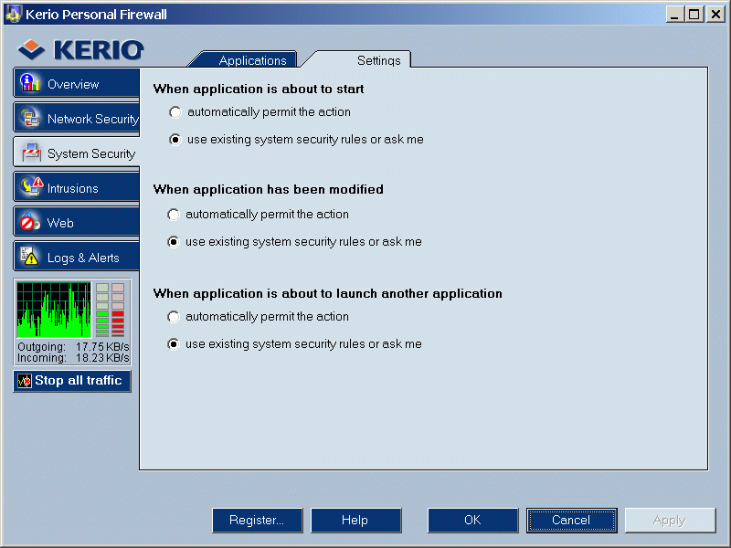Select auto-permit for modified application
The height and width of the screenshot is (548, 731).
pos(174,215)
